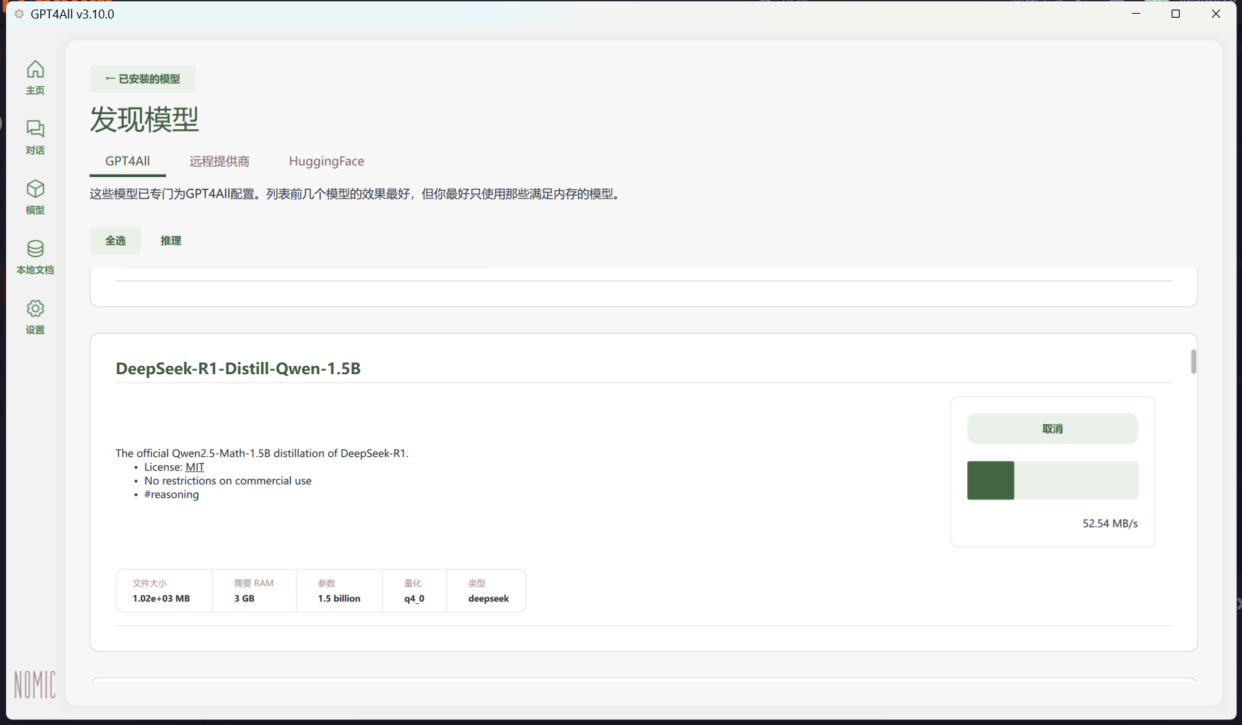The height and width of the screenshot is (725, 1242).
Task: Click 'No restrictions on commercial use' text
Action: coord(228,481)
